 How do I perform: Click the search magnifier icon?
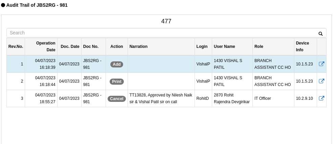pos(320,34)
